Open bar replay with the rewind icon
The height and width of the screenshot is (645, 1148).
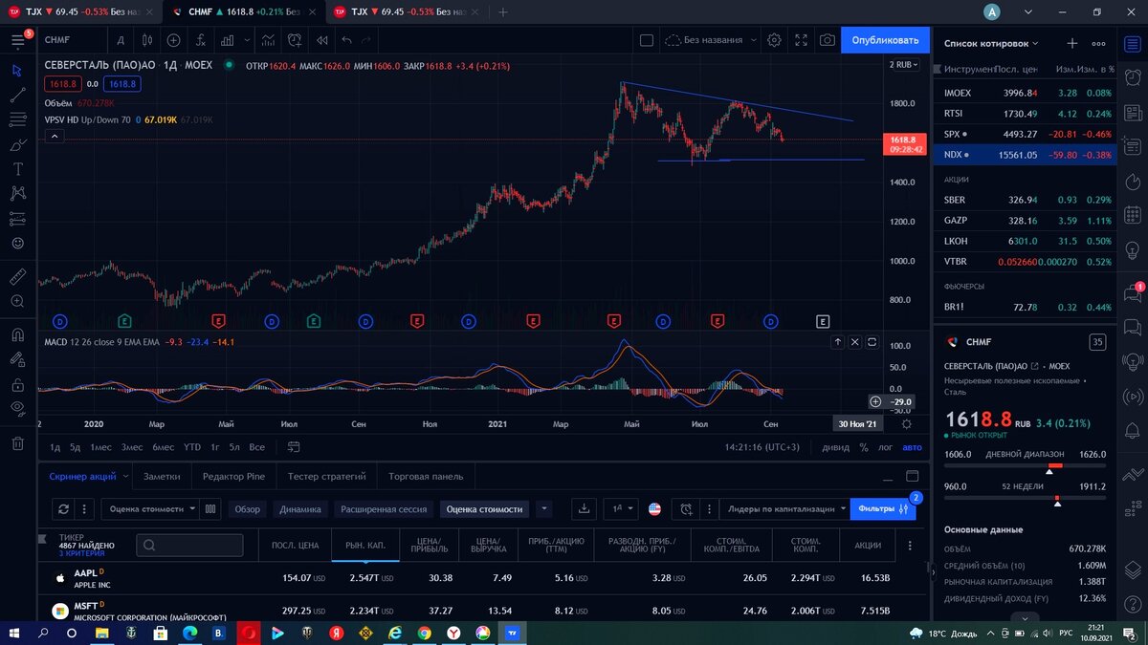pos(323,40)
